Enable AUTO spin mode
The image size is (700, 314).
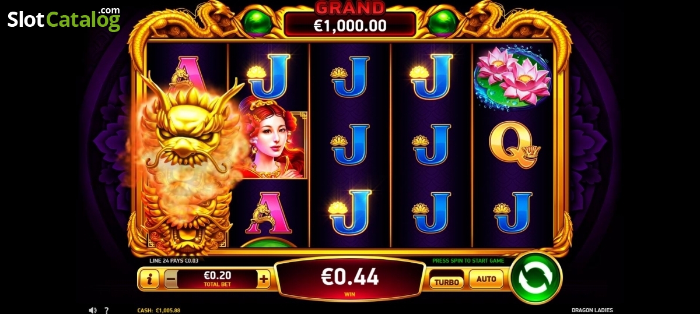(x=486, y=279)
